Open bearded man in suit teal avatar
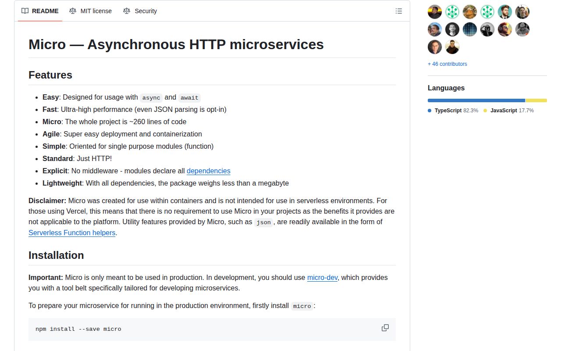This screenshot has height=351, width=561. point(505,12)
